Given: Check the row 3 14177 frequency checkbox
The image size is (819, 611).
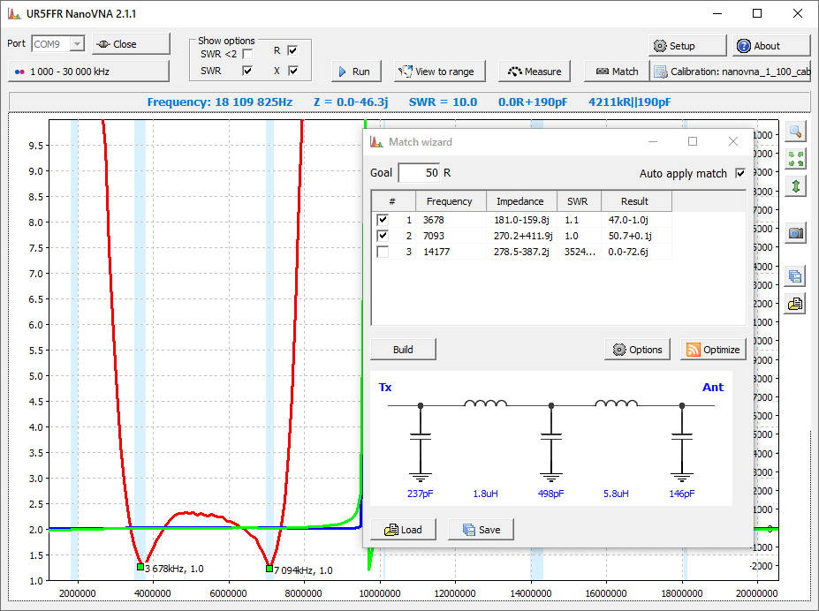Looking at the screenshot, I should point(383,252).
